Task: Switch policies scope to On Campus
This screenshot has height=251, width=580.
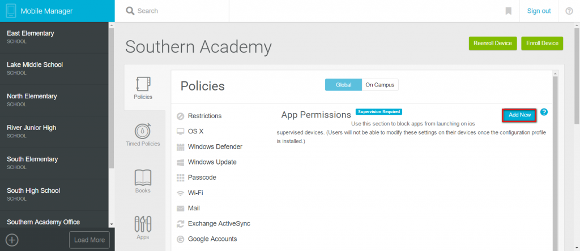Action: (x=380, y=85)
